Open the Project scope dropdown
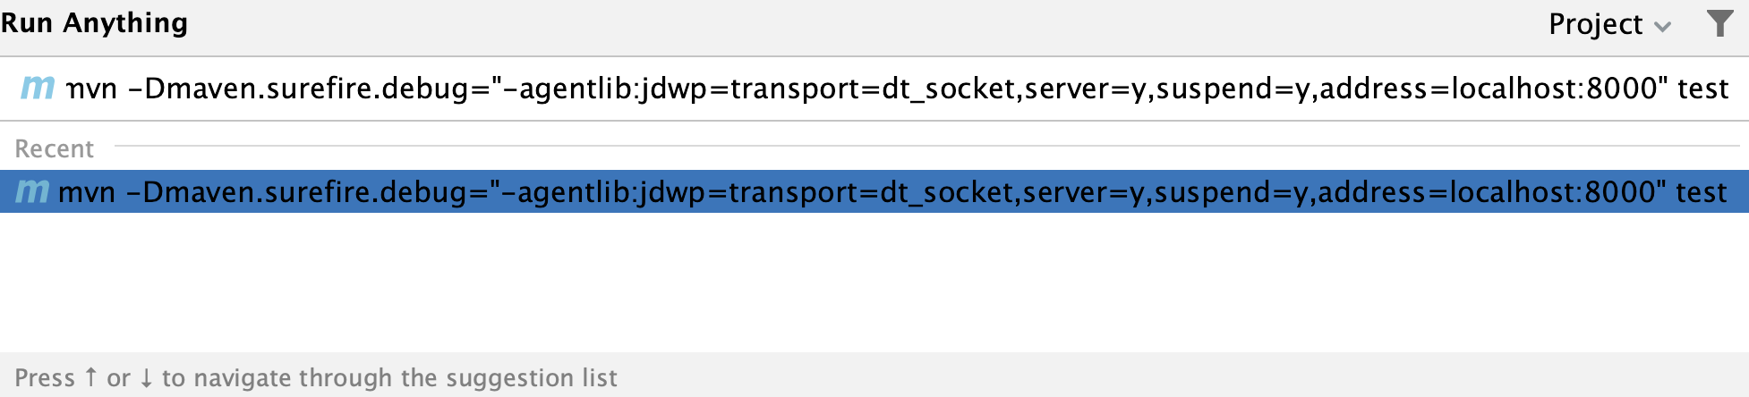This screenshot has width=1749, height=397. pyautogui.click(x=1609, y=24)
